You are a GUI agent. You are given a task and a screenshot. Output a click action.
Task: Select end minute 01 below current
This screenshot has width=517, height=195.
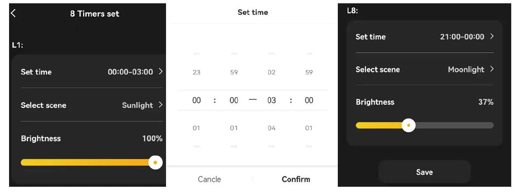pos(309,128)
